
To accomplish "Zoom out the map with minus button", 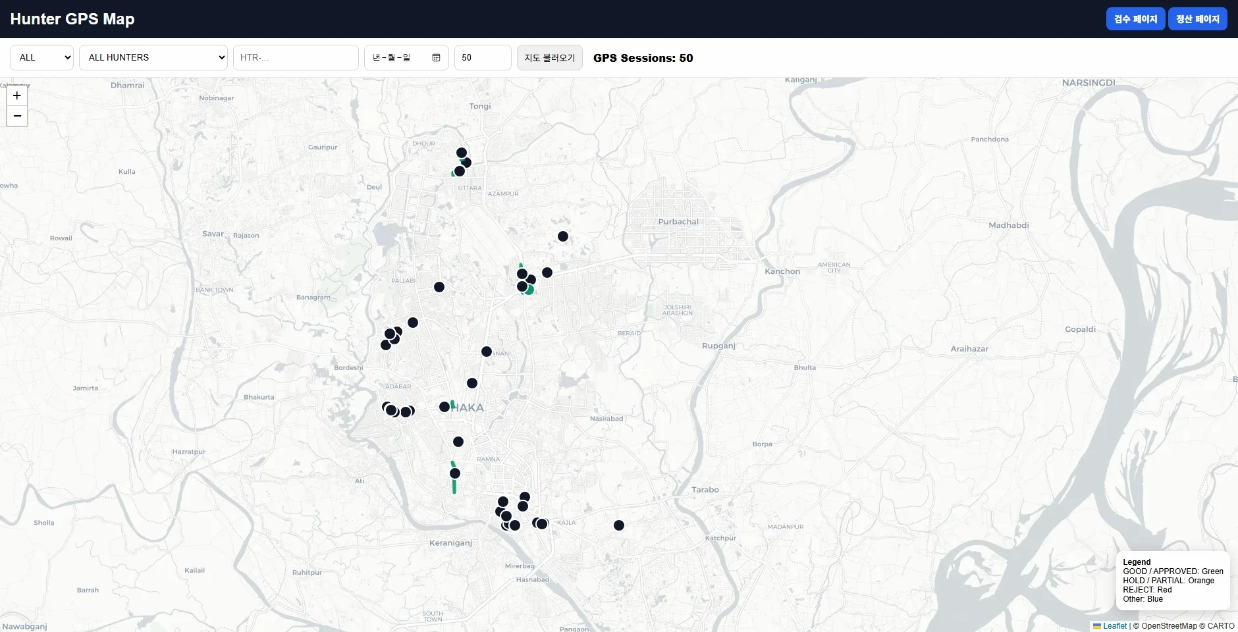I will [x=17, y=116].
